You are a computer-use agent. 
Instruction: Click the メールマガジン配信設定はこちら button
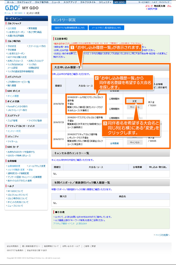(106, 28)
